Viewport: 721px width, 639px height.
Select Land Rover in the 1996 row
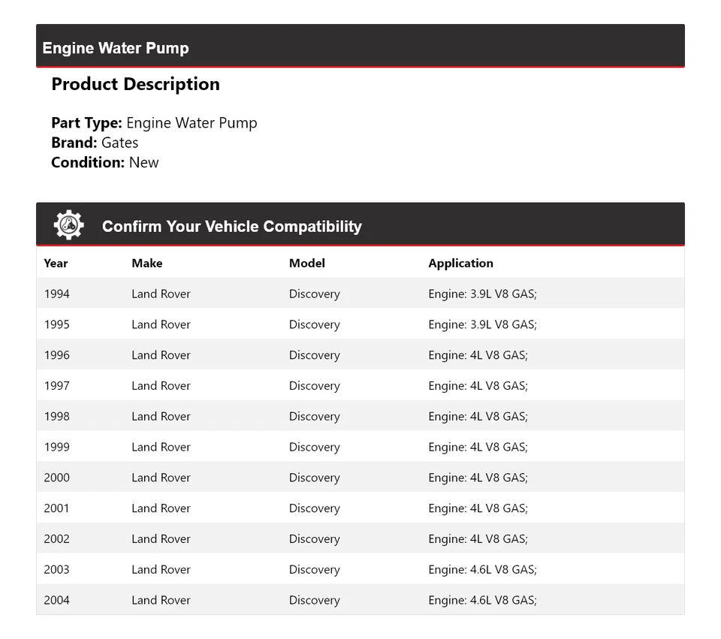[161, 355]
